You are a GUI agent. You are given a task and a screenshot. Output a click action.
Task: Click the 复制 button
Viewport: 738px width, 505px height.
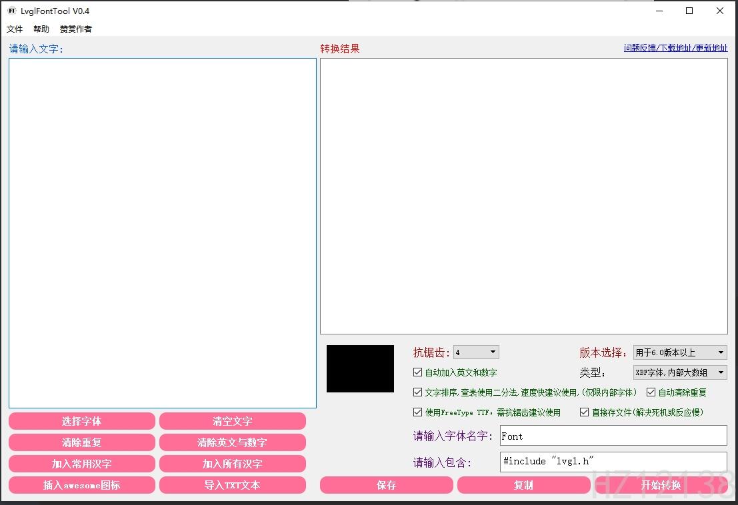pyautogui.click(x=524, y=485)
